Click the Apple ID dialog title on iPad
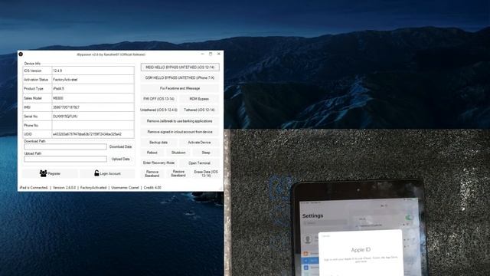490x276 pixels. 361,250
